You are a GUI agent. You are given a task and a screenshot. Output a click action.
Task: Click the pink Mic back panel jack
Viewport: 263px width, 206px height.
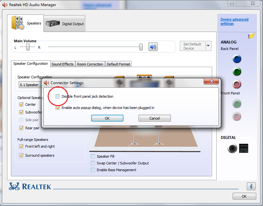pyautogui.click(x=237, y=84)
